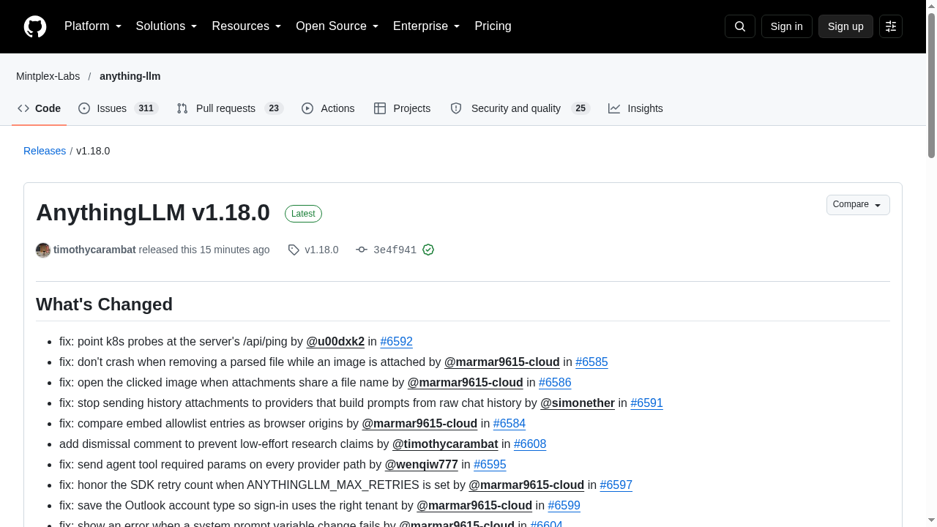
Task: Open the Mintplex-Labs organization link
Action: (x=48, y=76)
